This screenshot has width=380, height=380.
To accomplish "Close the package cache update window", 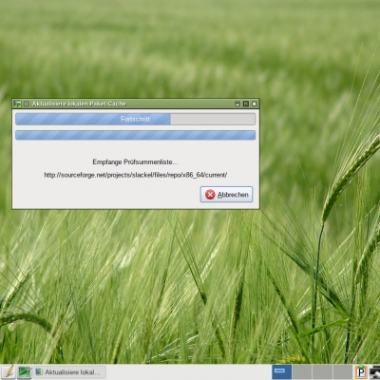I will [x=254, y=104].
